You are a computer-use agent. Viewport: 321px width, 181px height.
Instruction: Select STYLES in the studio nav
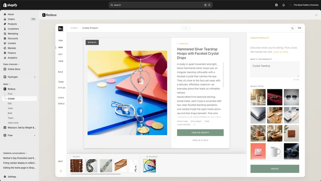[x=62, y=88]
